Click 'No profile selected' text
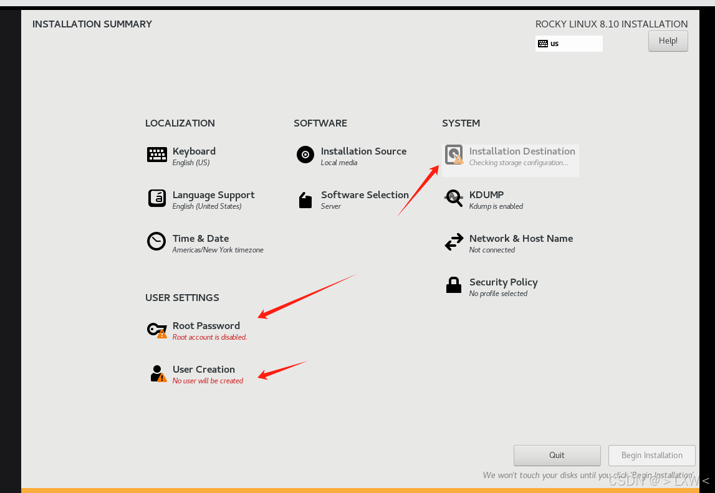 pos(499,294)
